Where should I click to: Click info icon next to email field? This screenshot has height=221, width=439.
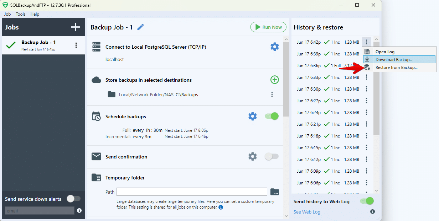79,211
